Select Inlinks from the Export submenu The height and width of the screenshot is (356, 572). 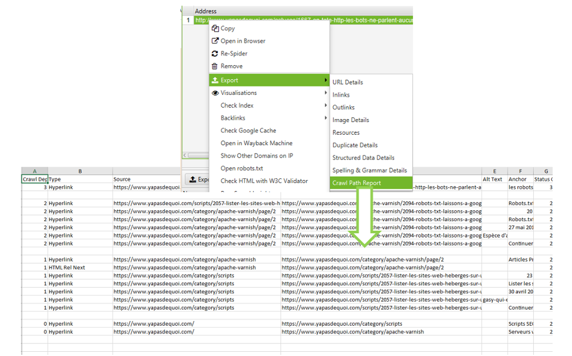point(341,95)
